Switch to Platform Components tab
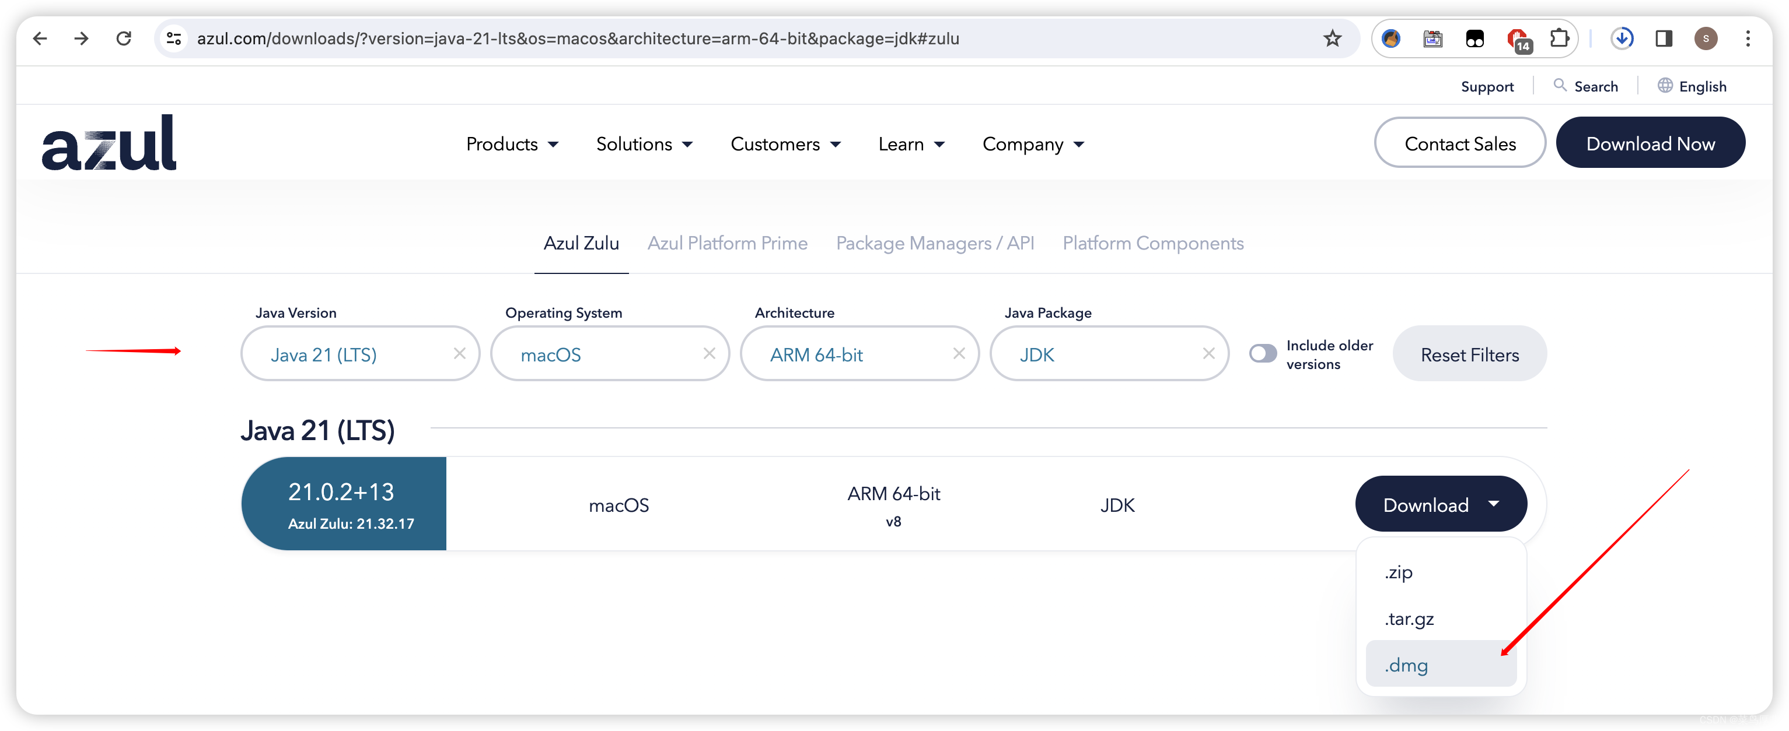 point(1153,244)
